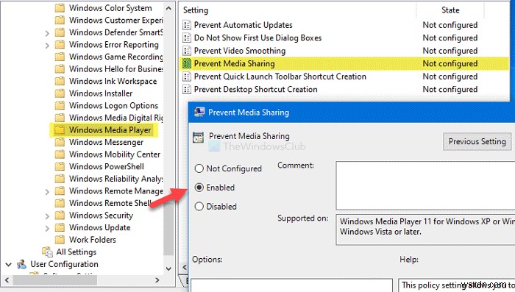Click the Windows Installer folder icon
Viewport: 515px width, 292px height.
click(x=60, y=93)
